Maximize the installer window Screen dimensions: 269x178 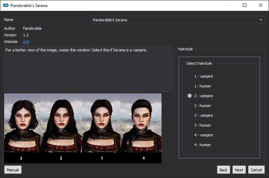[x=245, y=5]
